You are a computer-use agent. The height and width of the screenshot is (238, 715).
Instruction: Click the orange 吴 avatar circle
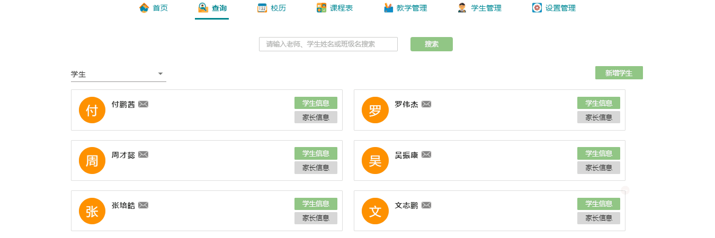tap(375, 160)
